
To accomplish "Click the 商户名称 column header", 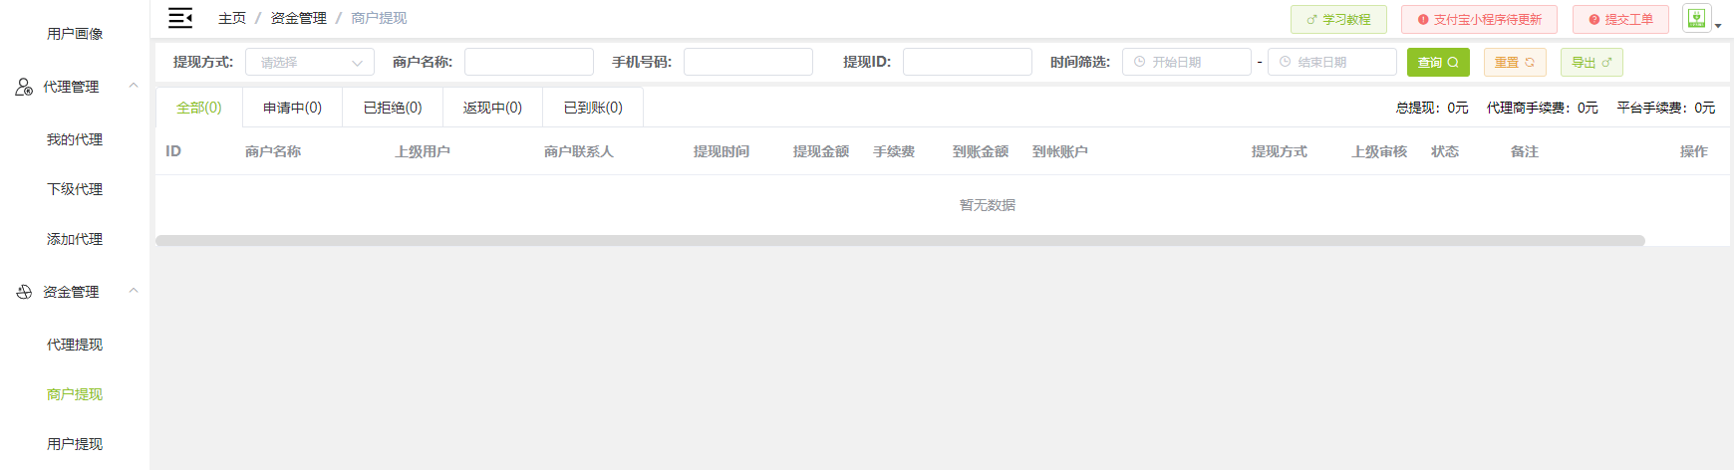I will pyautogui.click(x=273, y=151).
